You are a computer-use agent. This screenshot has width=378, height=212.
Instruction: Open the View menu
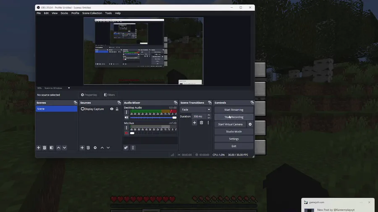55,13
